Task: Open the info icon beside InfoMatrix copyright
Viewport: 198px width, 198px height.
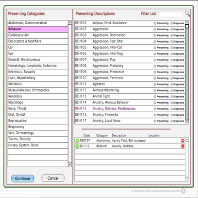Action: coord(183,191)
